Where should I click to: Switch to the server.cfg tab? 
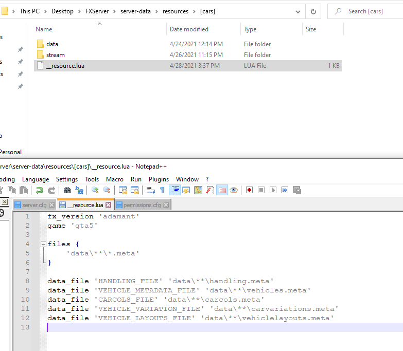(34, 205)
